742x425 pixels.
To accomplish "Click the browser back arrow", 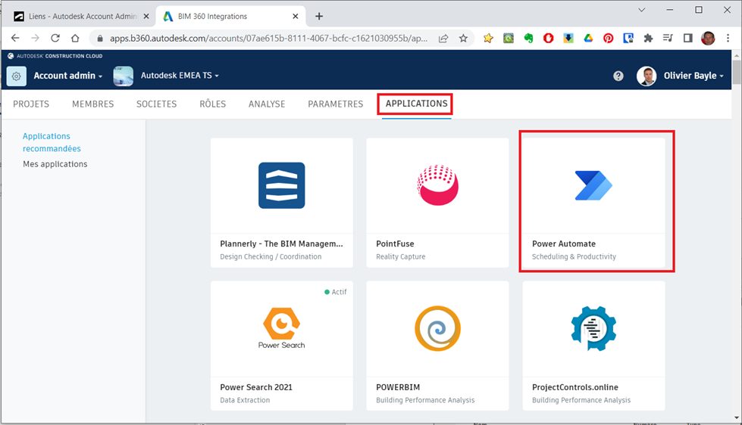I will pyautogui.click(x=15, y=39).
